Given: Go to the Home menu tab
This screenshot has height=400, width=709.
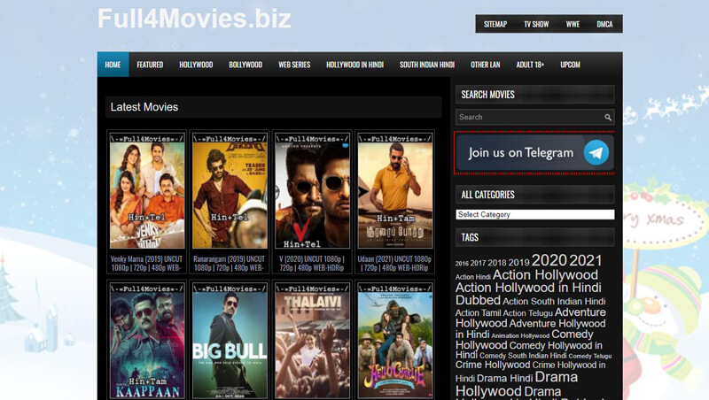Looking at the screenshot, I should pyautogui.click(x=113, y=65).
